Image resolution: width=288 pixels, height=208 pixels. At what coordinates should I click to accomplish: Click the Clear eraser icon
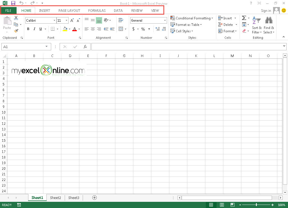coord(244,31)
